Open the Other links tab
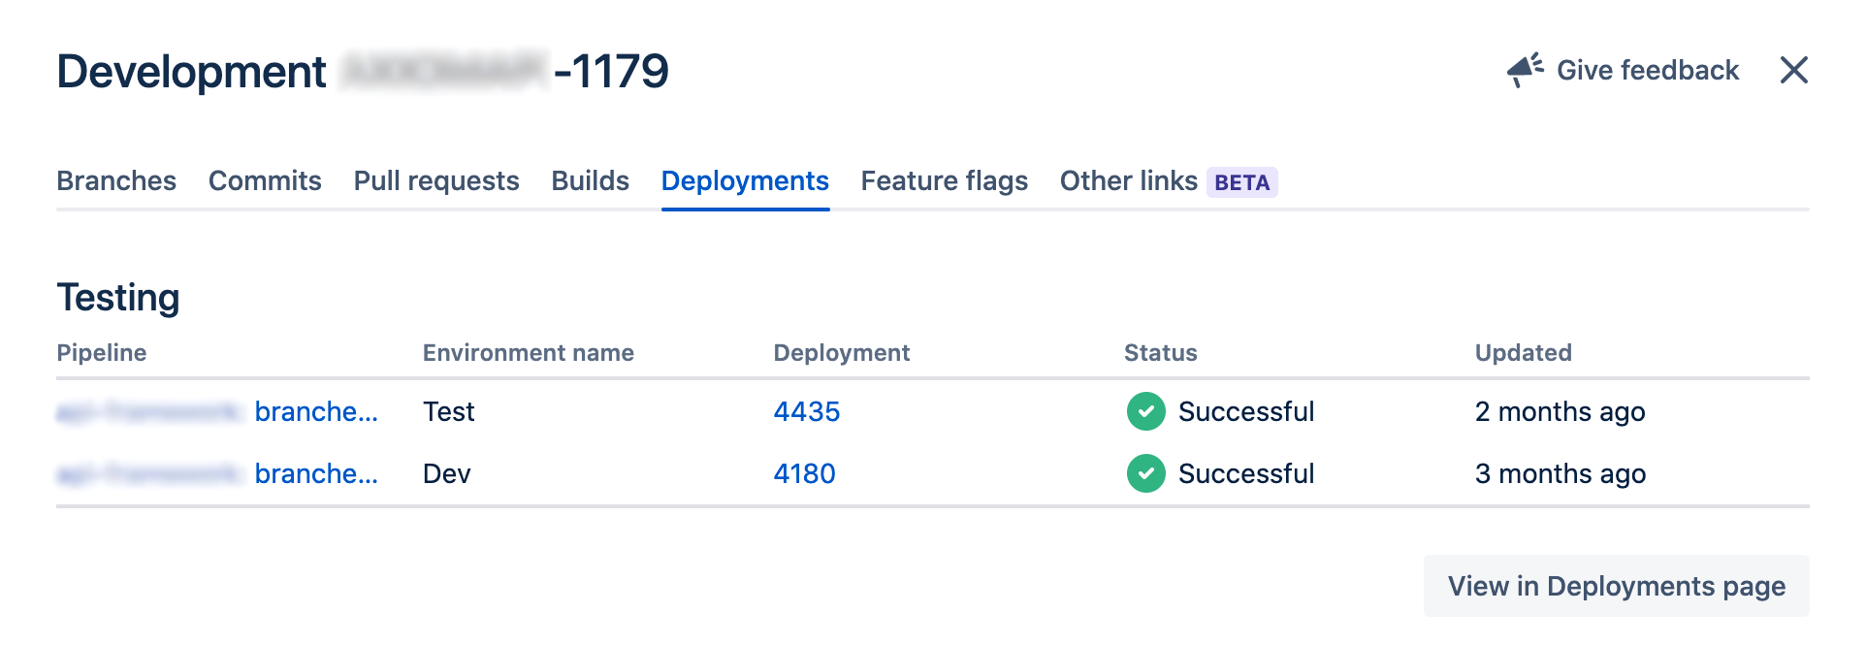 (1129, 181)
